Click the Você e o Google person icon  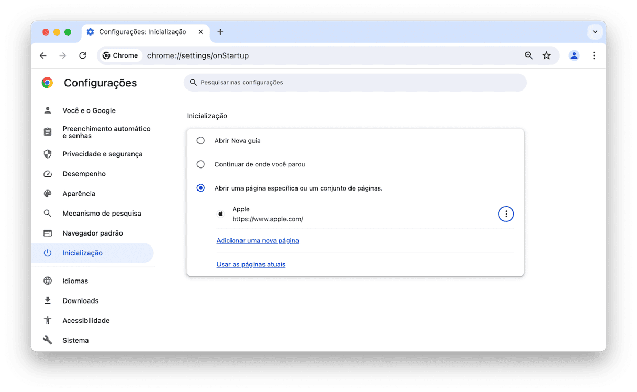tap(48, 110)
